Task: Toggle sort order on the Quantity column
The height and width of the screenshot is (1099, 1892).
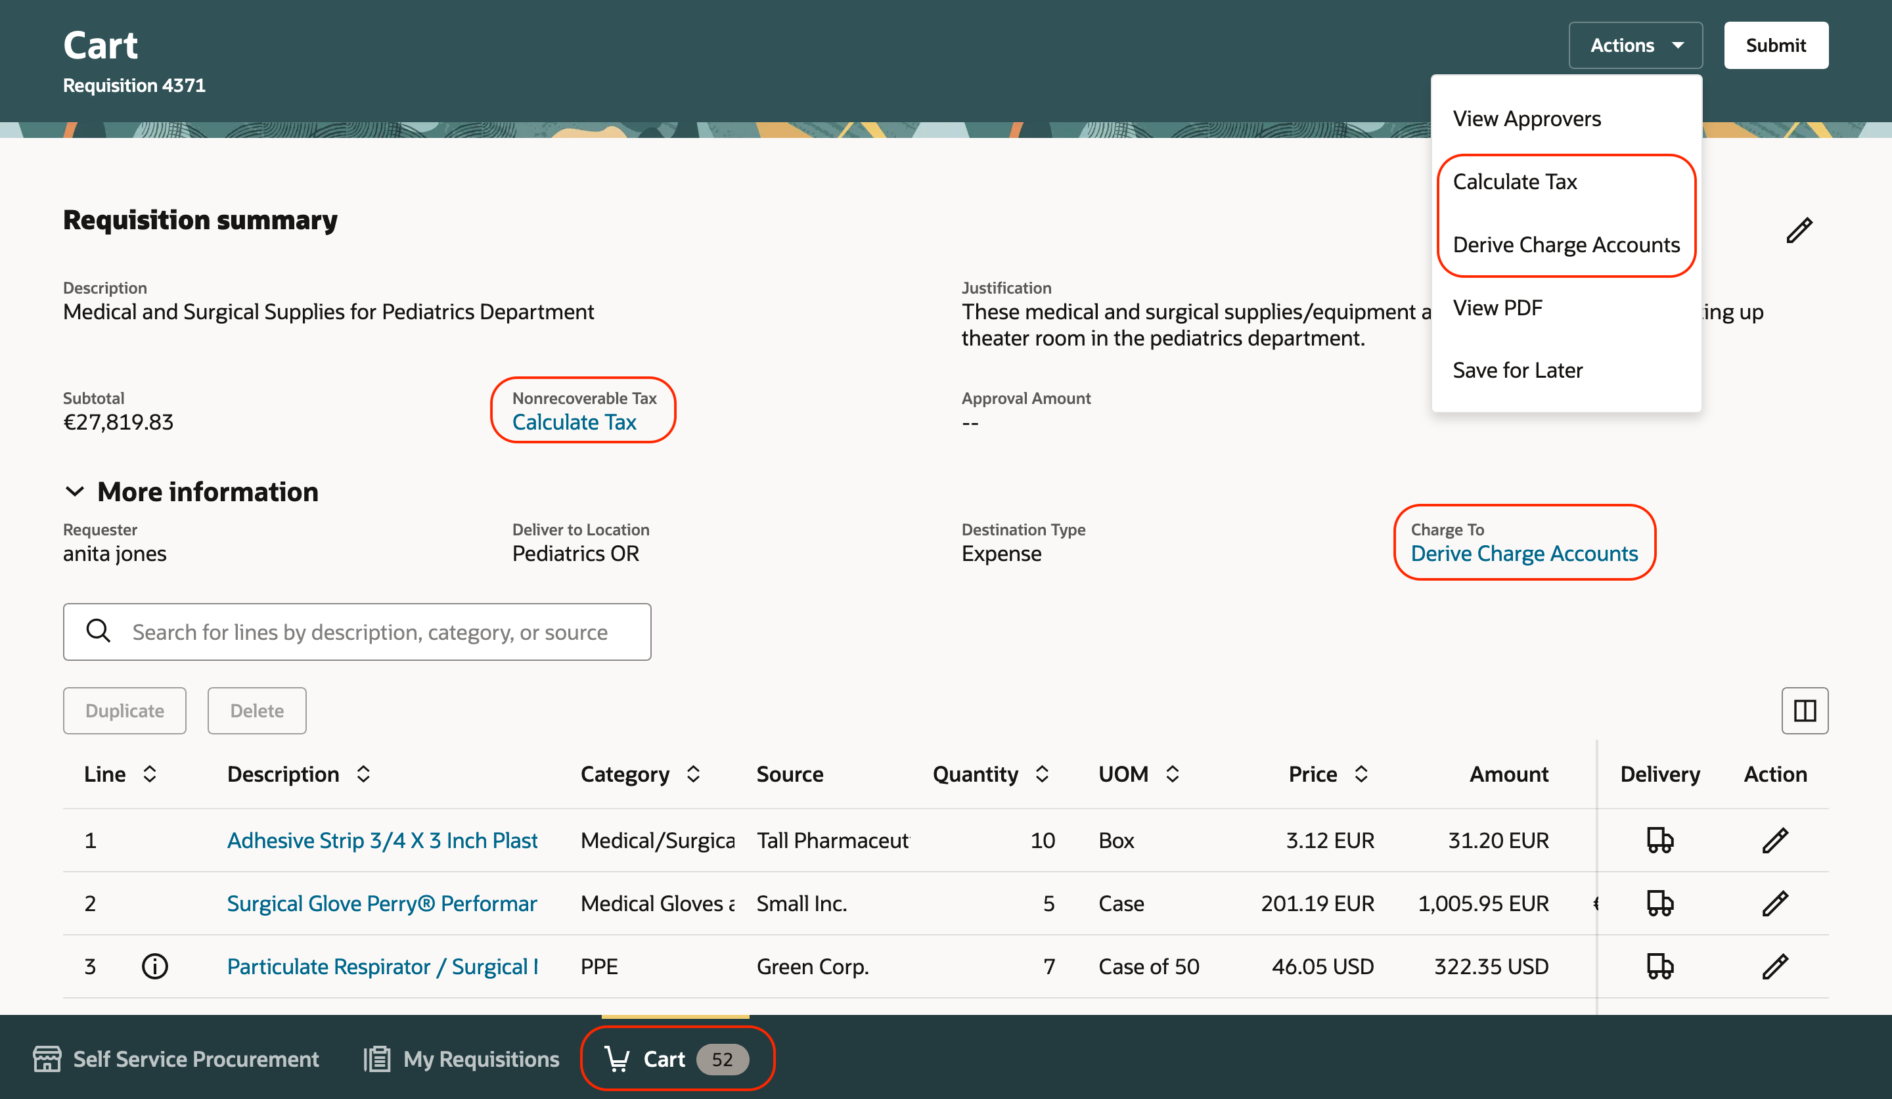Action: [1041, 774]
